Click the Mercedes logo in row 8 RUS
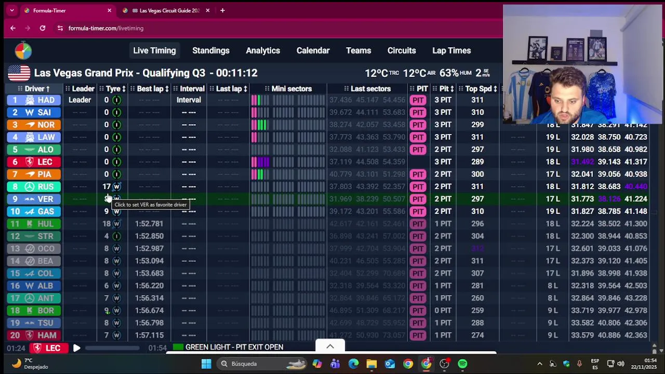The image size is (665, 374). point(30,186)
